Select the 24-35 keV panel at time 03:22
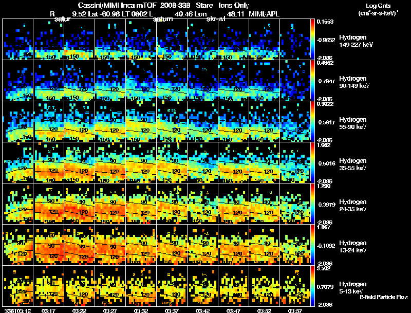411x313 pixels. [x=80, y=204]
